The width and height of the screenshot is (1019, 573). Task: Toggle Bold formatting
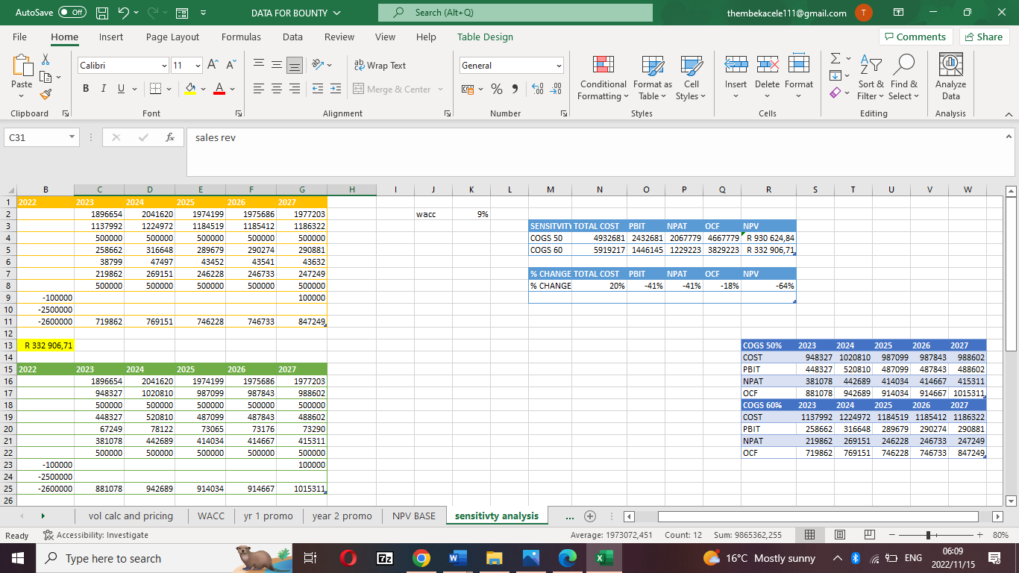point(86,90)
